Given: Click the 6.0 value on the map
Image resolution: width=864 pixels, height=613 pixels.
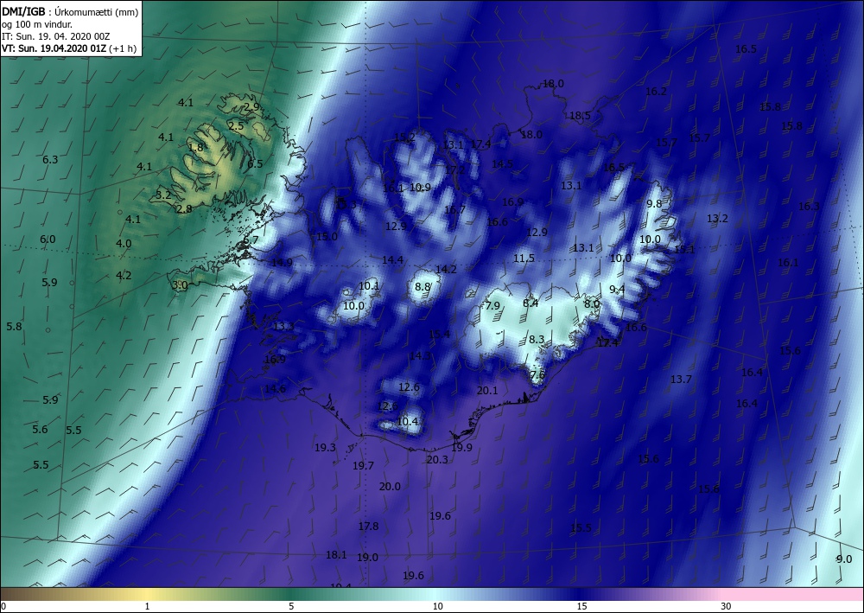Looking at the screenshot, I should coord(48,239).
